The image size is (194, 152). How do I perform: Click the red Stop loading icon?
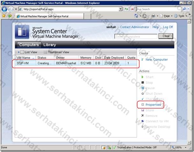132,9
